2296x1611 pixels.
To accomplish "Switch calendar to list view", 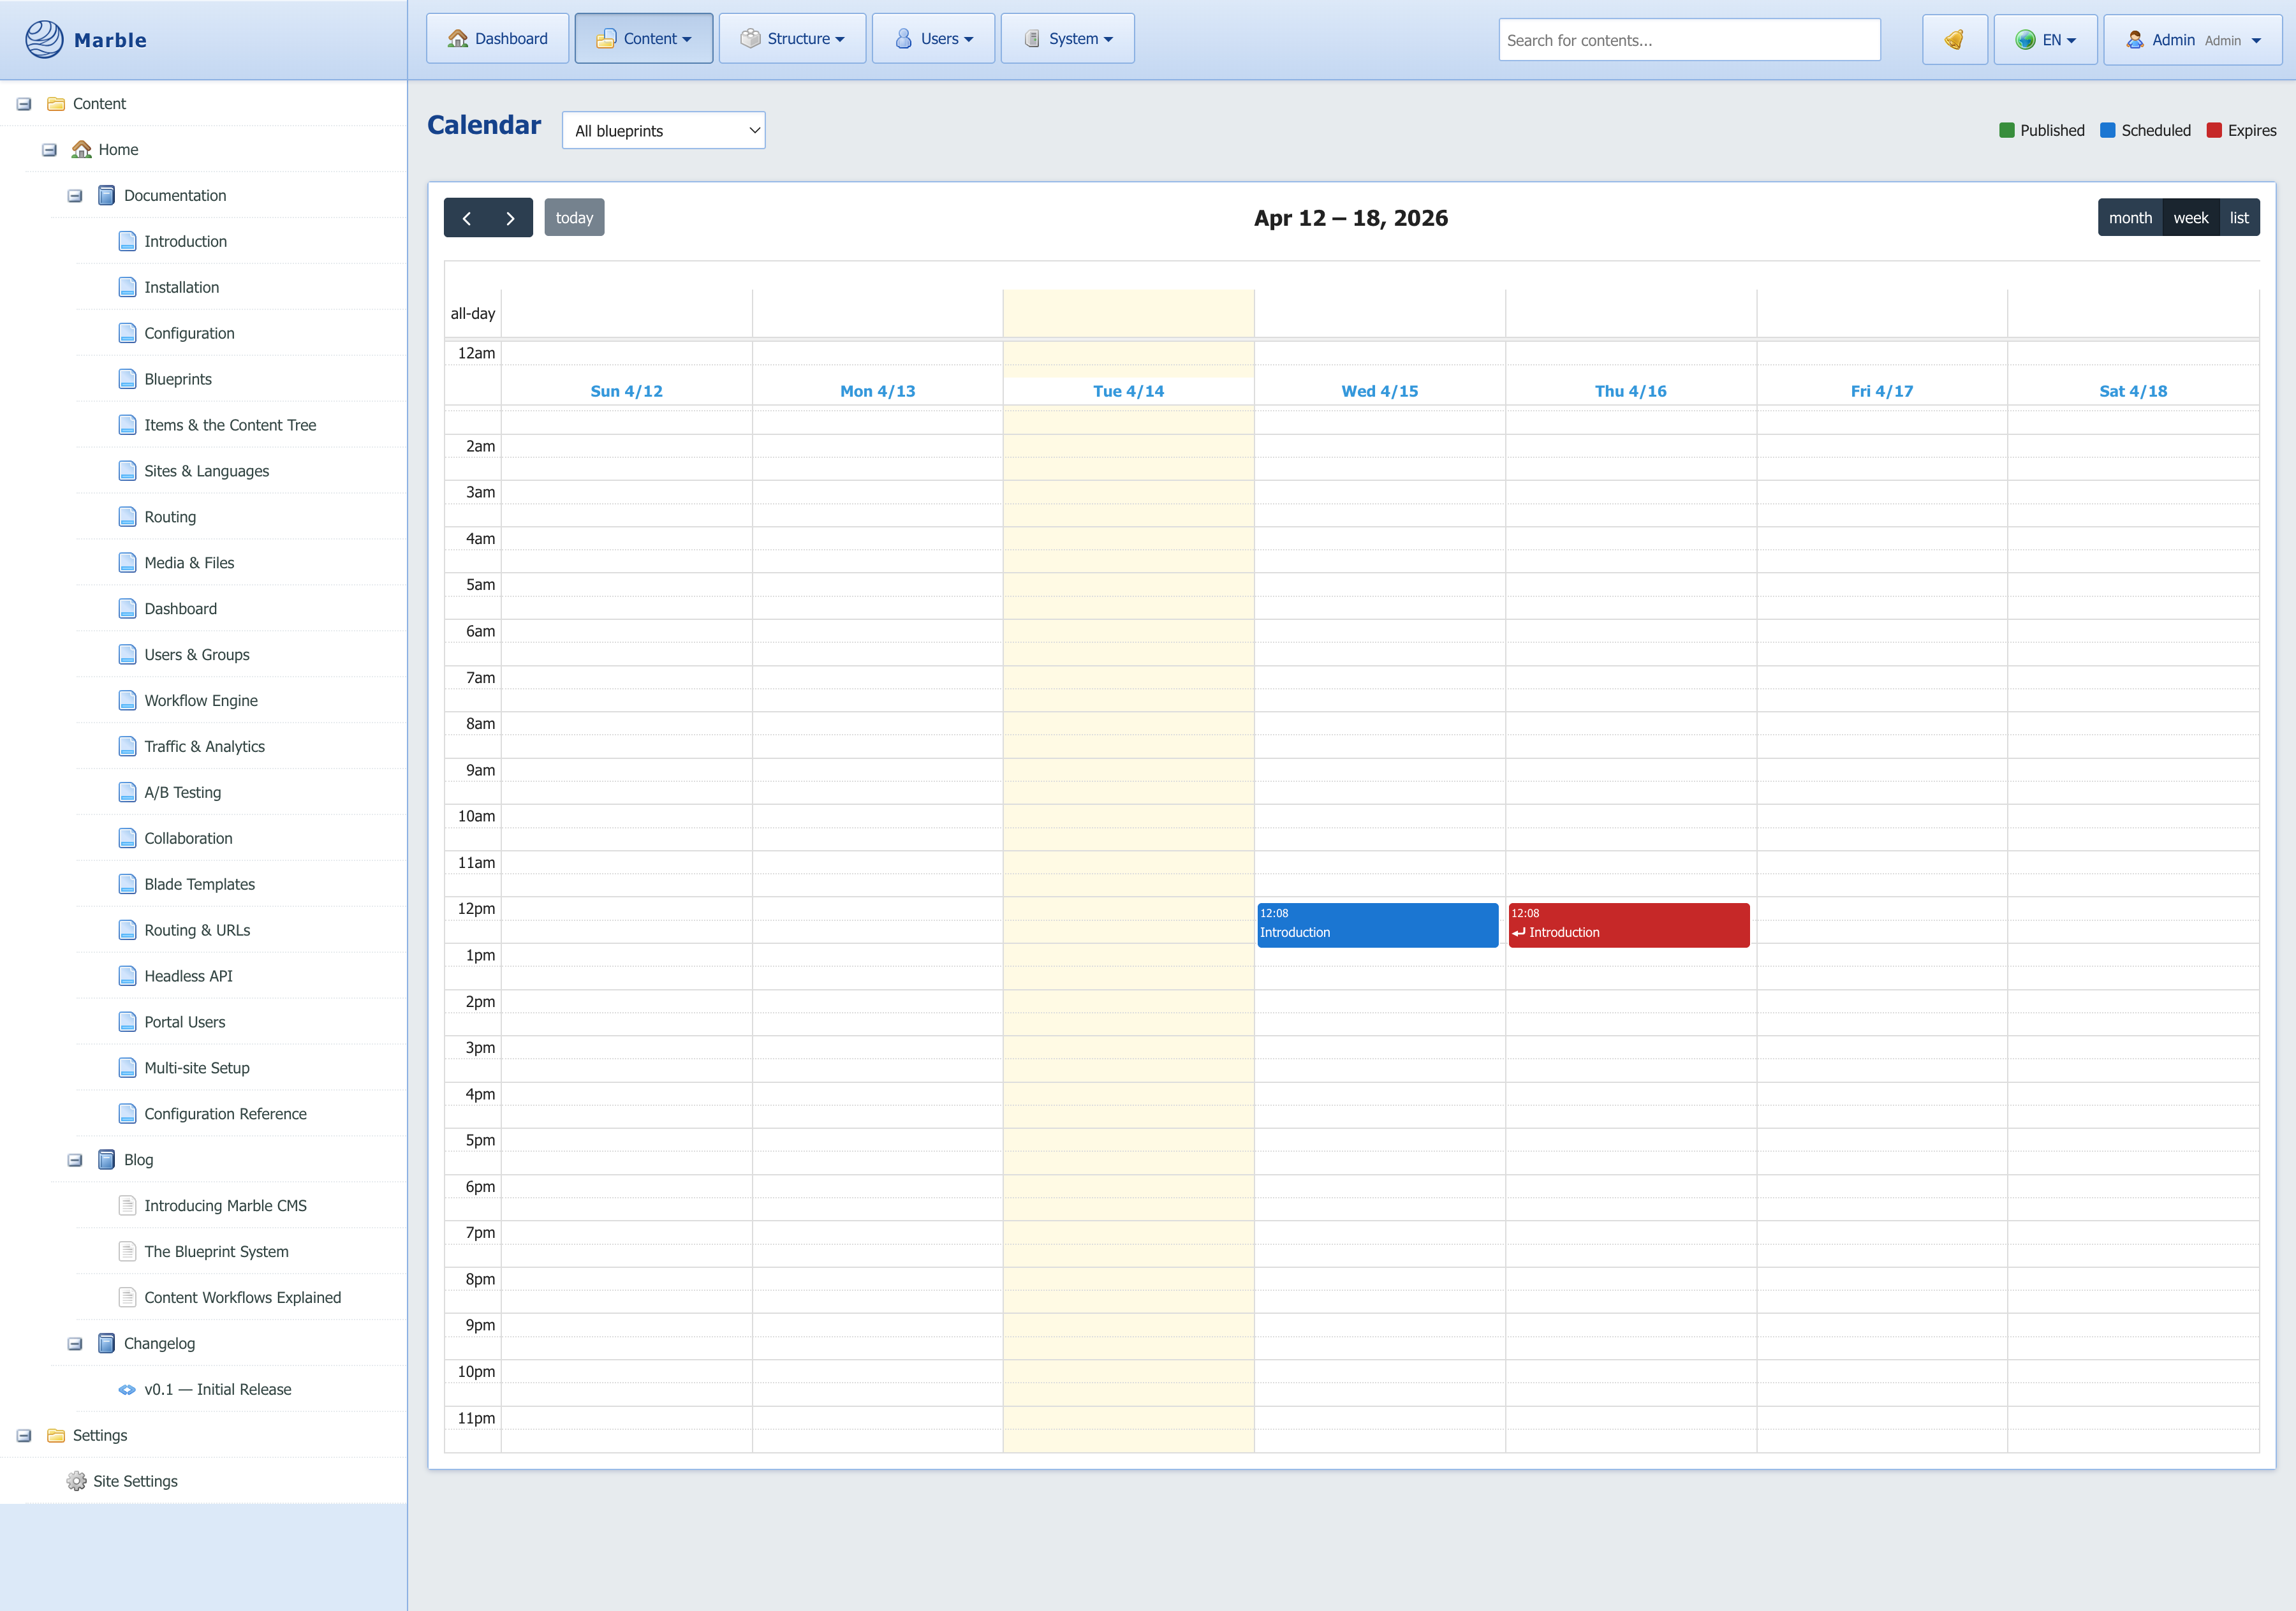I will [x=2239, y=218].
